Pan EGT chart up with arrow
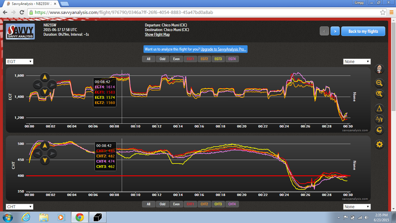 (x=44, y=77)
